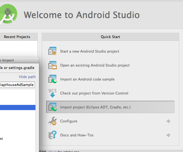
Task: Click the Docs and How-Tos question icon
Action: (52, 135)
